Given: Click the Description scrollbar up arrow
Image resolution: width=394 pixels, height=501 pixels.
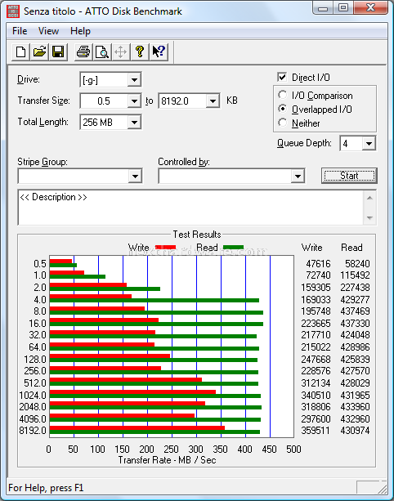Looking at the screenshot, I should [369, 198].
